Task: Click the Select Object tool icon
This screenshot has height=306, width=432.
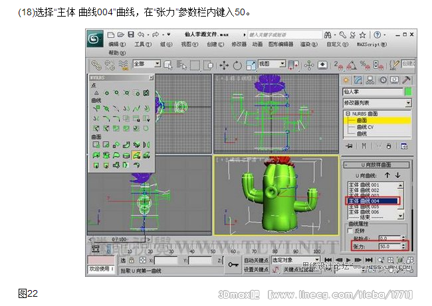Action: pos(168,65)
